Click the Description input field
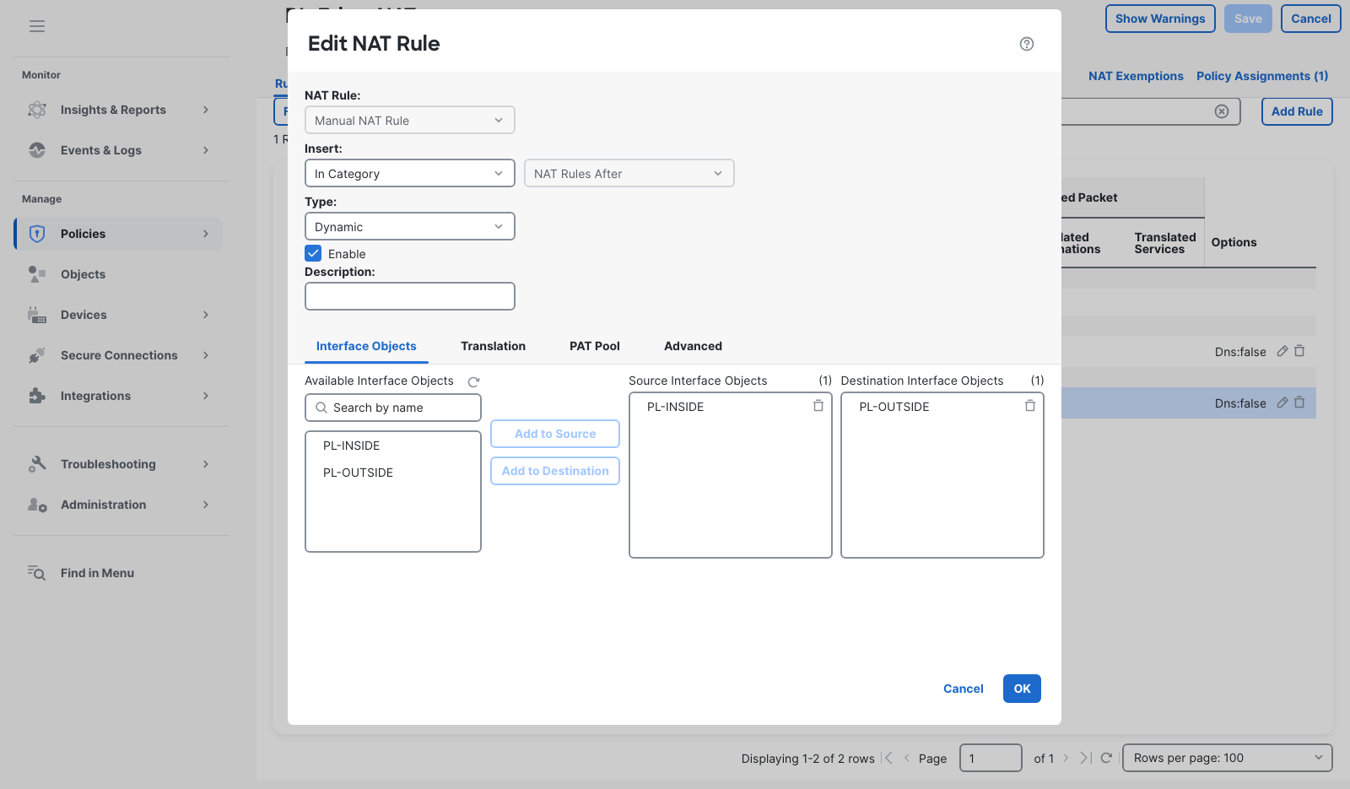The height and width of the screenshot is (789, 1350). pyautogui.click(x=410, y=296)
